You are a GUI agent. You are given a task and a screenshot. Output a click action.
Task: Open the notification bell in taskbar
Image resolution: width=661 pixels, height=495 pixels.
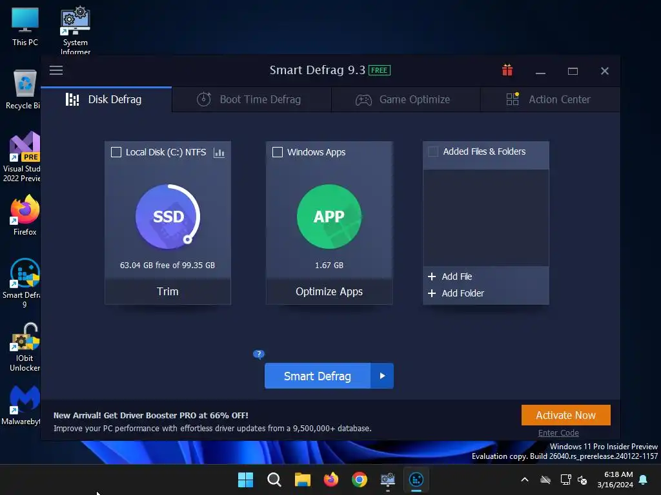coord(644,480)
